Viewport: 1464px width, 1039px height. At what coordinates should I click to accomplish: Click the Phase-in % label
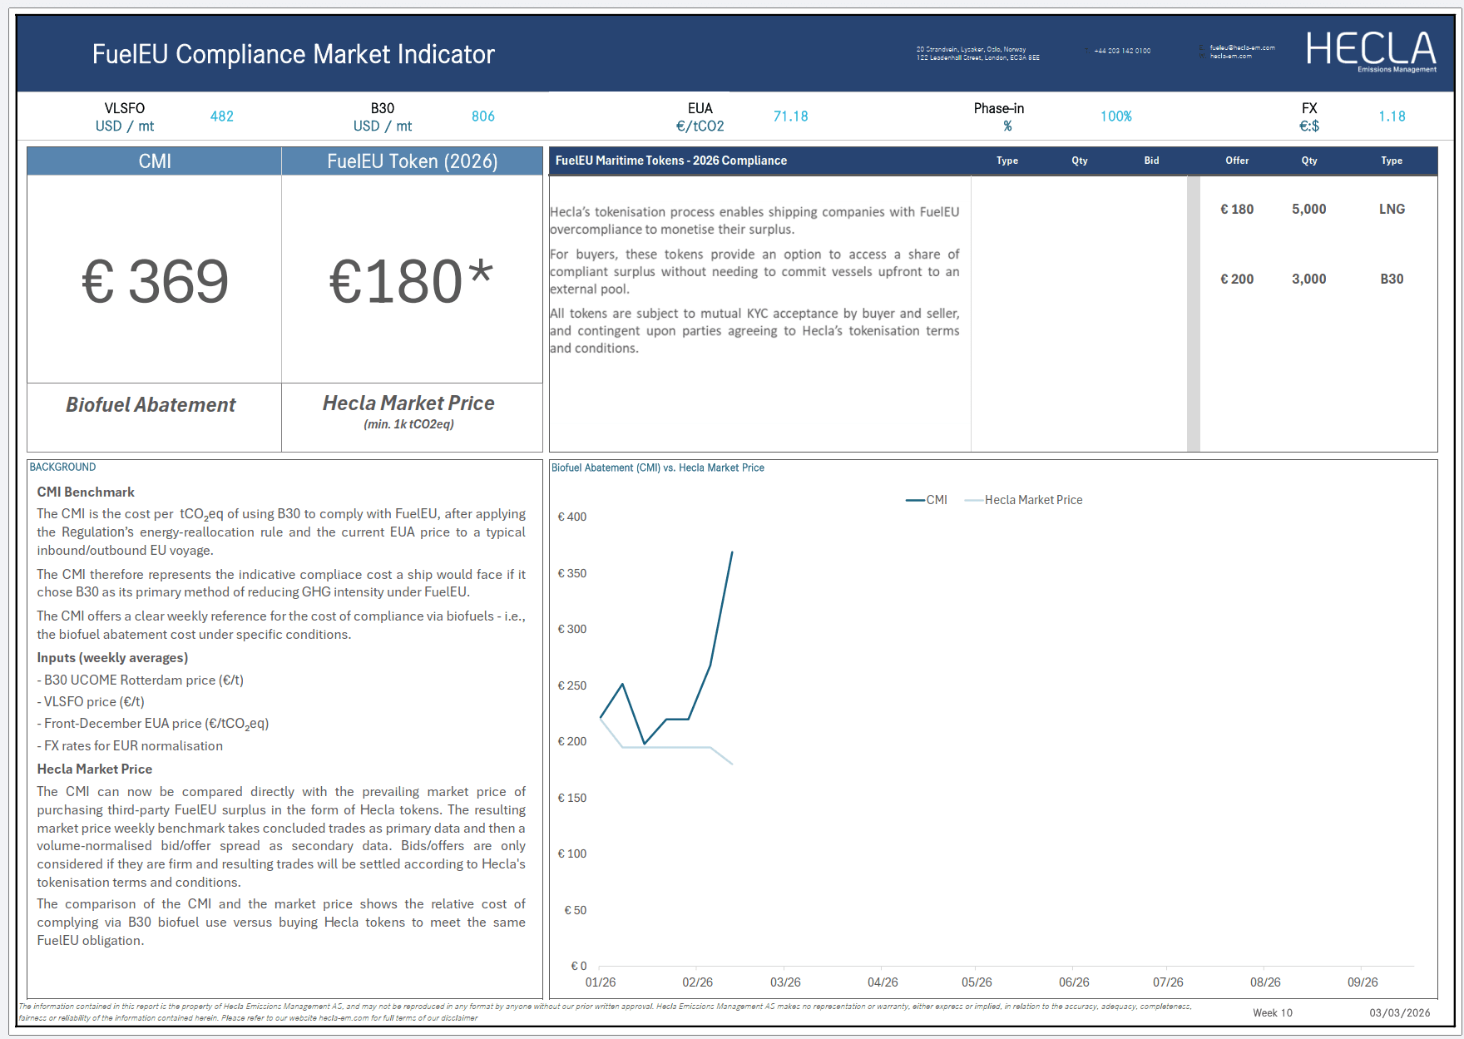pos(999,117)
